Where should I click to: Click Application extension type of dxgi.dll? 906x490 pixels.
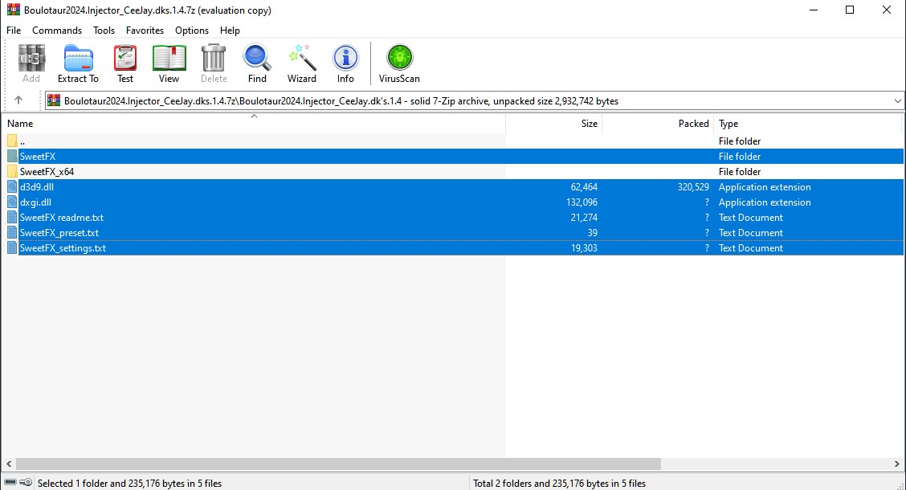coord(765,202)
